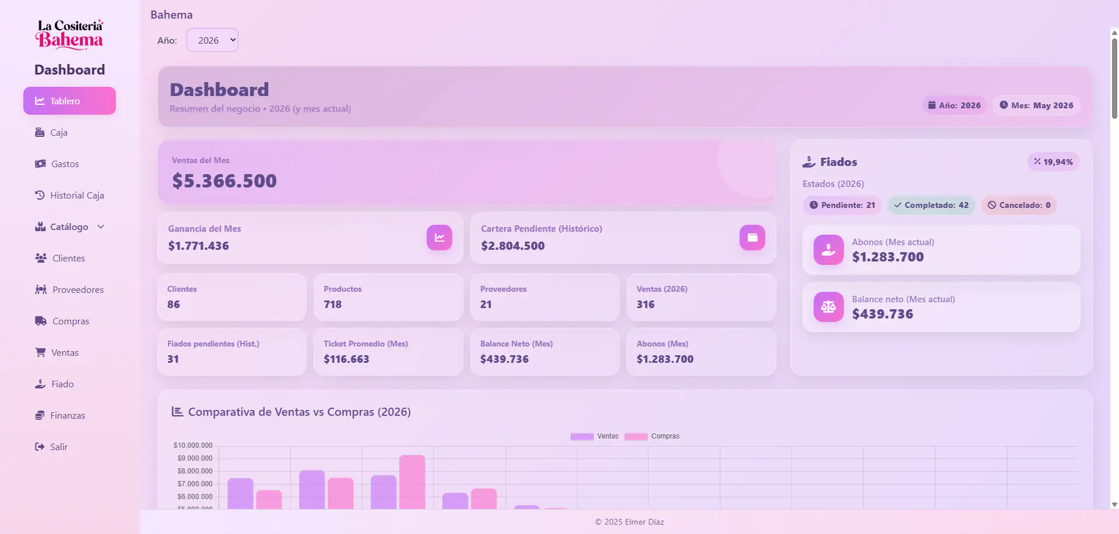The height and width of the screenshot is (534, 1119).
Task: Click the Cartera Pendiente wallet icon
Action: (x=752, y=238)
